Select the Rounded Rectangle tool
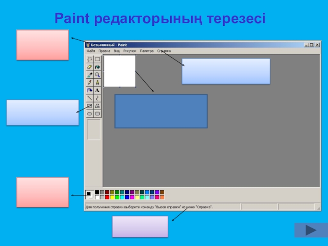 (x=98, y=114)
